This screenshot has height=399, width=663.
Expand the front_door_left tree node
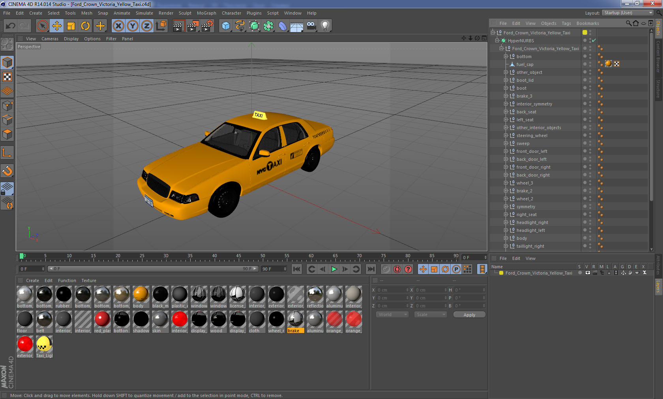tap(506, 151)
